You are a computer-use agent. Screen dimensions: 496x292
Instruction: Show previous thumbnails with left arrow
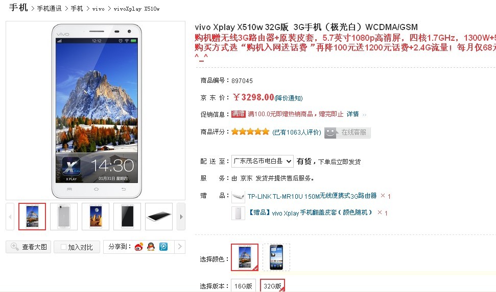click(10, 217)
